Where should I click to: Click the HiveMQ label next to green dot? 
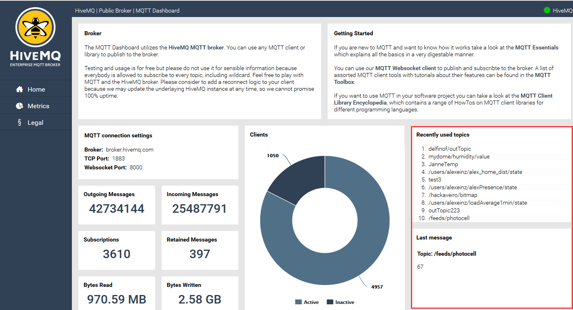pyautogui.click(x=562, y=11)
